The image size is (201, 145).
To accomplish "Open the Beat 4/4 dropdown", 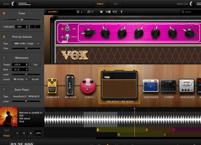I will pos(20,69).
